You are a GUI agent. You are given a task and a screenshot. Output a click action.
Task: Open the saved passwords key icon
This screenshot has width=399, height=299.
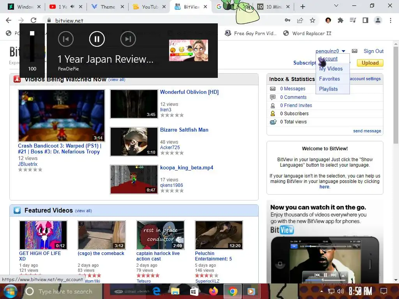click(x=287, y=20)
